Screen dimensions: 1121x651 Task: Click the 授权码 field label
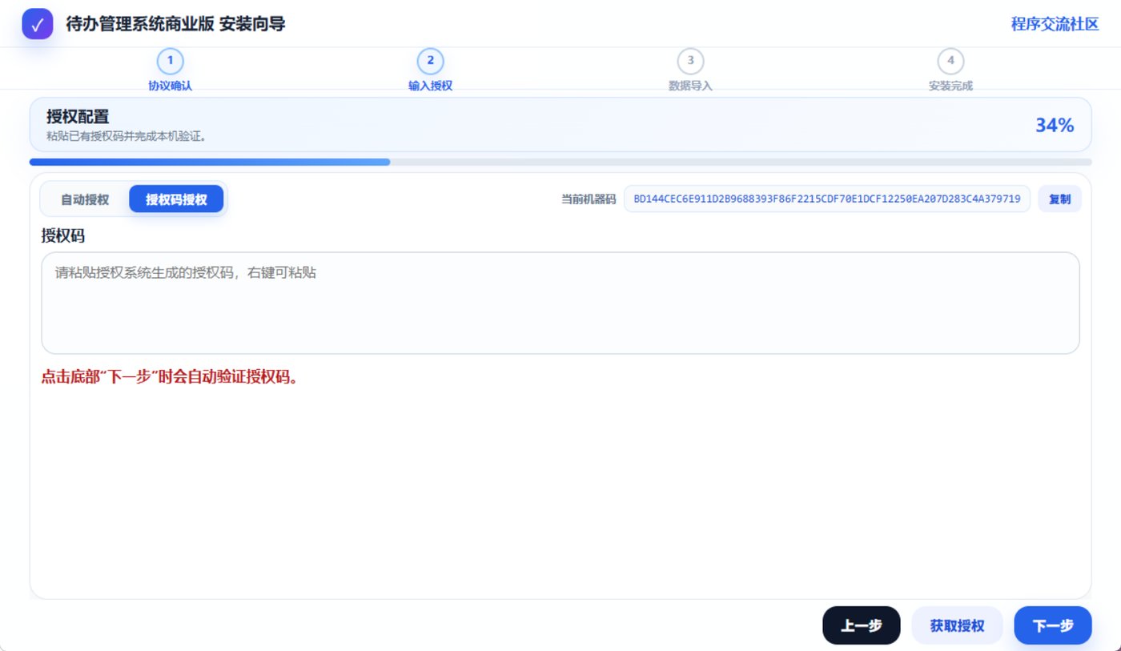[63, 235]
